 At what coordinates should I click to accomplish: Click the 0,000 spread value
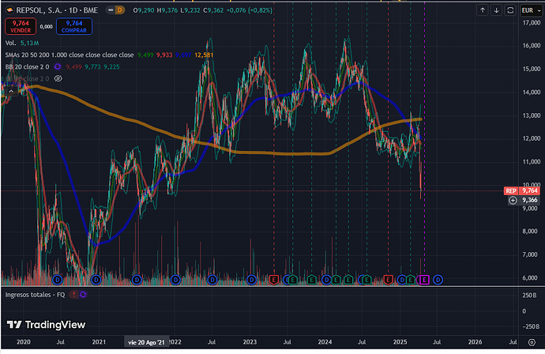point(47,26)
